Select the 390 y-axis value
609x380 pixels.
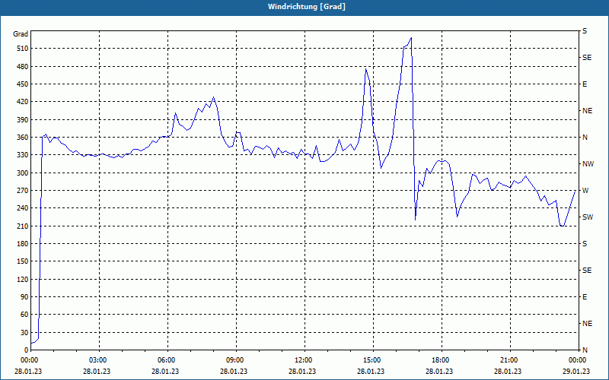[23, 120]
